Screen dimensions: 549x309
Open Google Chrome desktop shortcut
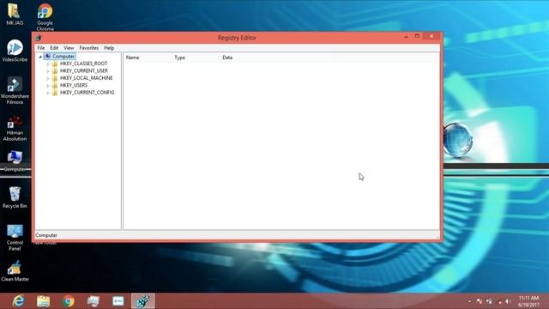pyautogui.click(x=45, y=17)
